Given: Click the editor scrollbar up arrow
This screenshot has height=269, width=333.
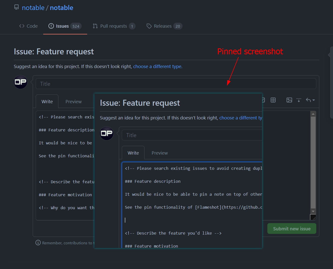Looking at the screenshot, I should pyautogui.click(x=313, y=114).
